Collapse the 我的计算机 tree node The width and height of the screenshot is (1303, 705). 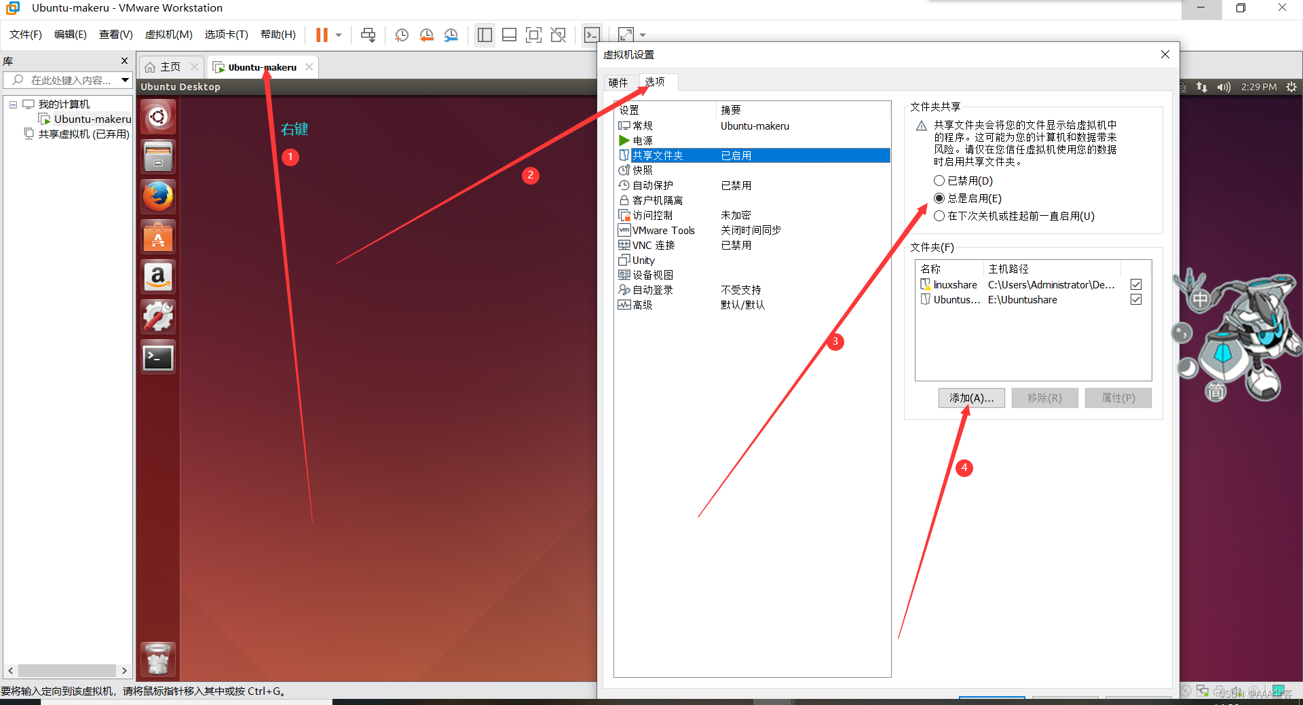click(x=13, y=104)
